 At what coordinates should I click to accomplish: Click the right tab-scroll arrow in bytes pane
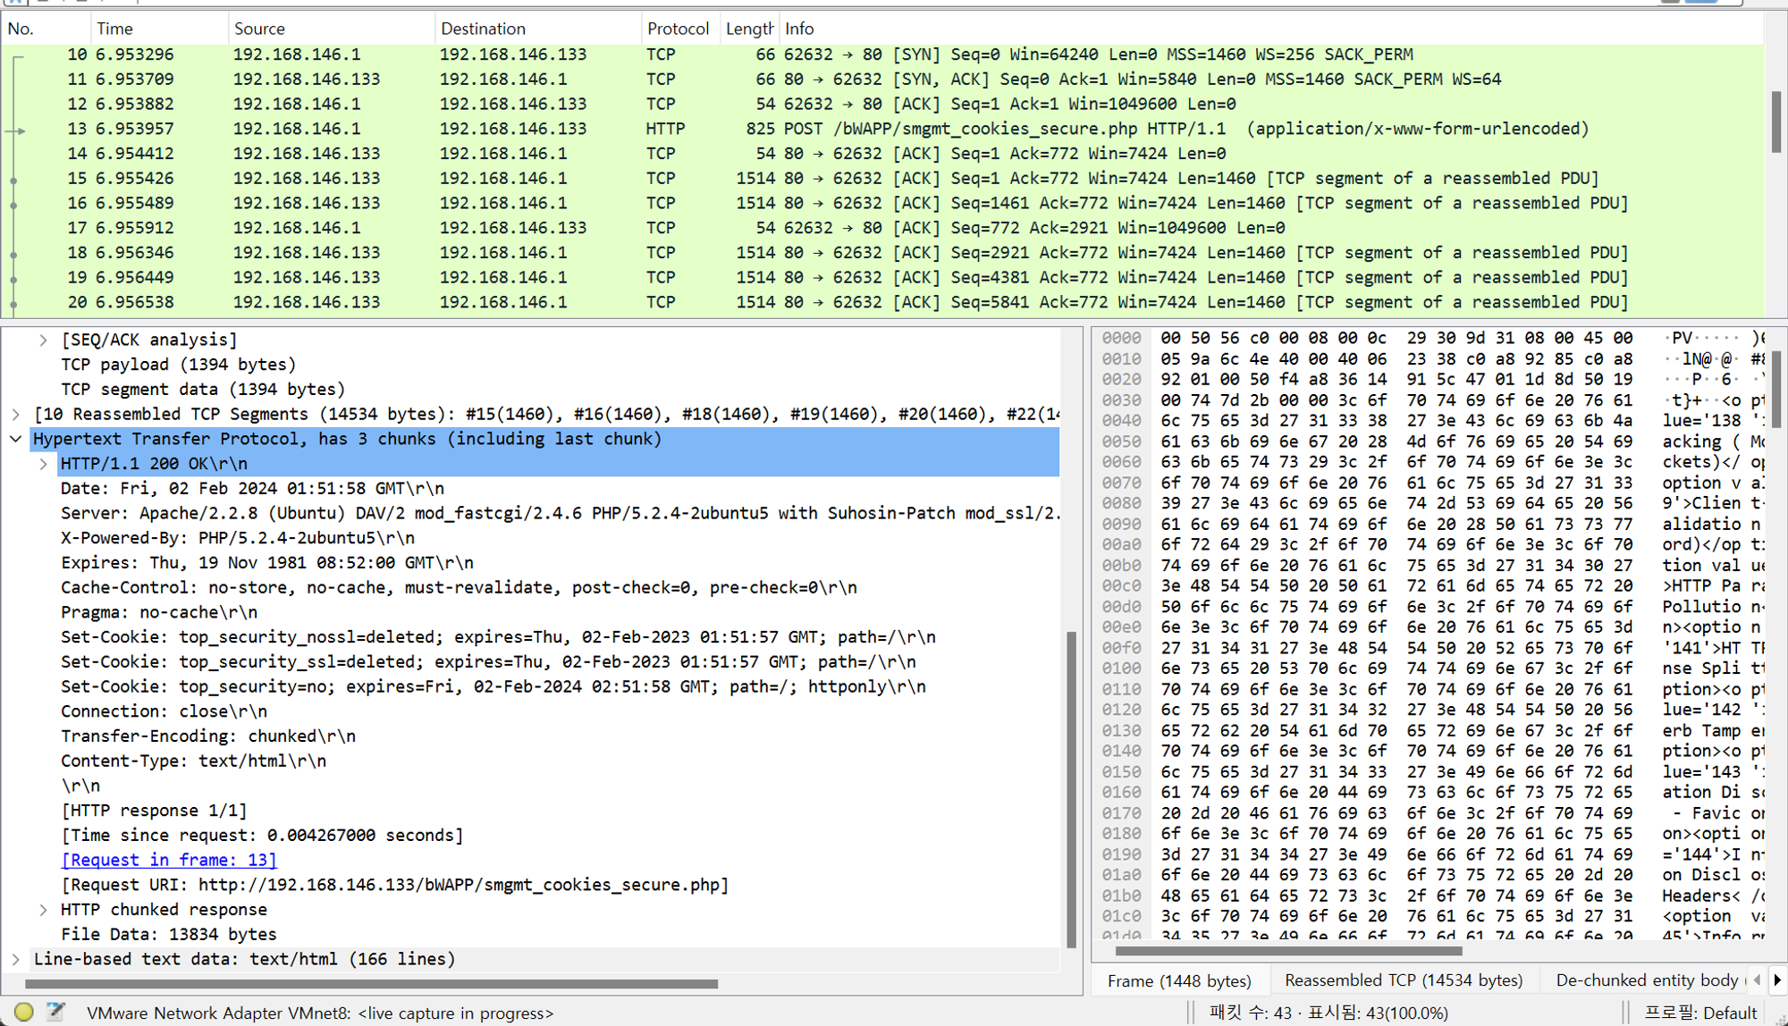(1777, 980)
